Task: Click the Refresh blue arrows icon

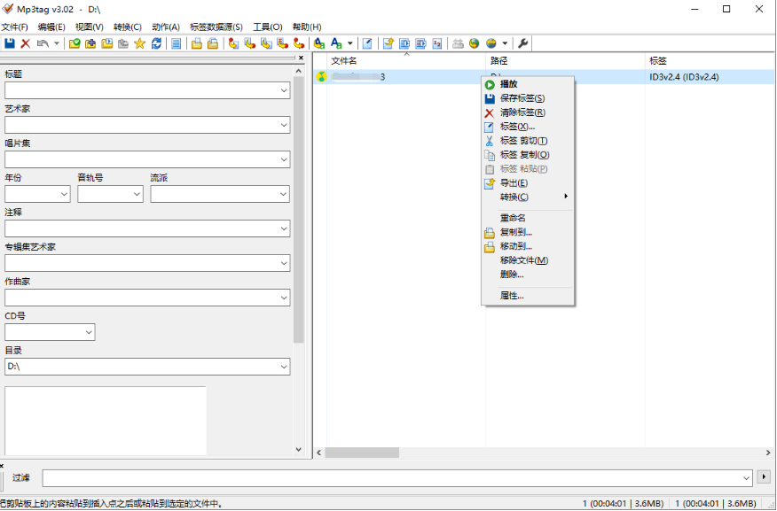Action: click(x=156, y=43)
